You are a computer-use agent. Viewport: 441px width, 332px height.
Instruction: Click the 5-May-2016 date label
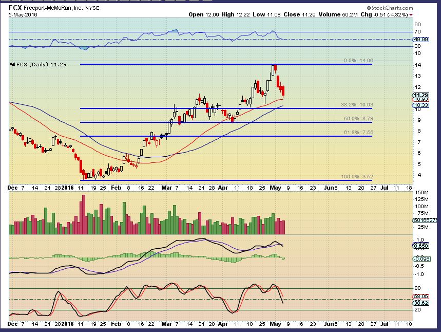pyautogui.click(x=23, y=14)
